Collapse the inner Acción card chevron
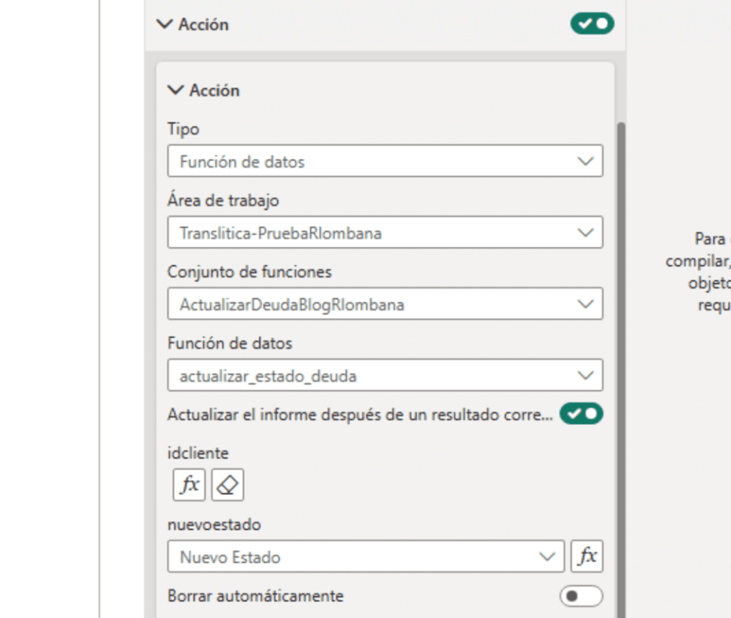The width and height of the screenshot is (731, 618). point(176,91)
